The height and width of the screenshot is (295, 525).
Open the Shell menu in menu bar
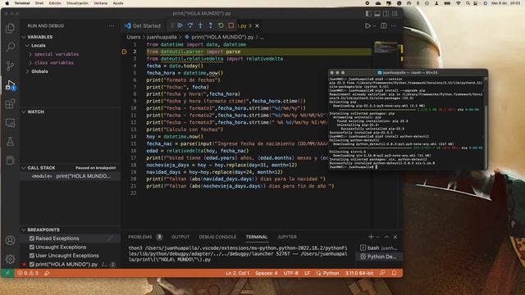pyautogui.click(x=39, y=3)
